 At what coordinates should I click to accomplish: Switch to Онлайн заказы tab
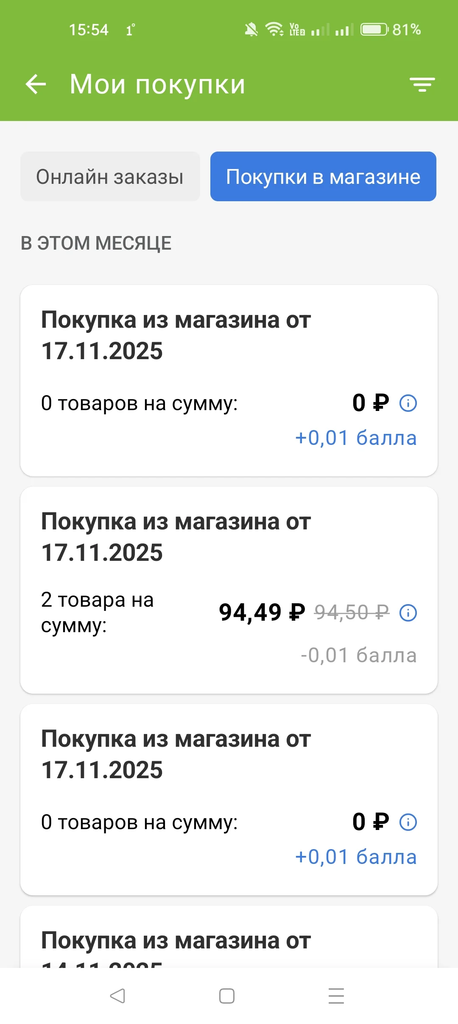coord(110,176)
